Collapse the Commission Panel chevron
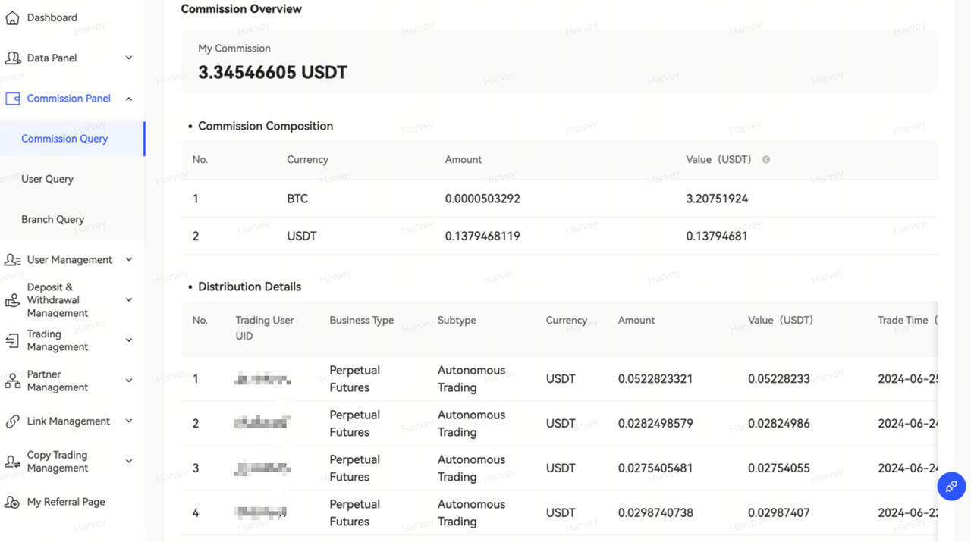Viewport: 971px width, 542px height. point(129,99)
